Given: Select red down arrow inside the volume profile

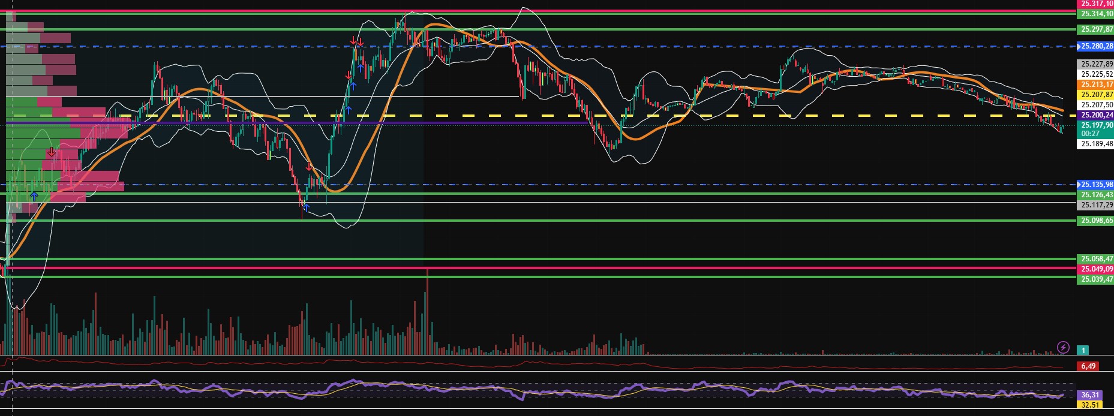Looking at the screenshot, I should click(52, 152).
